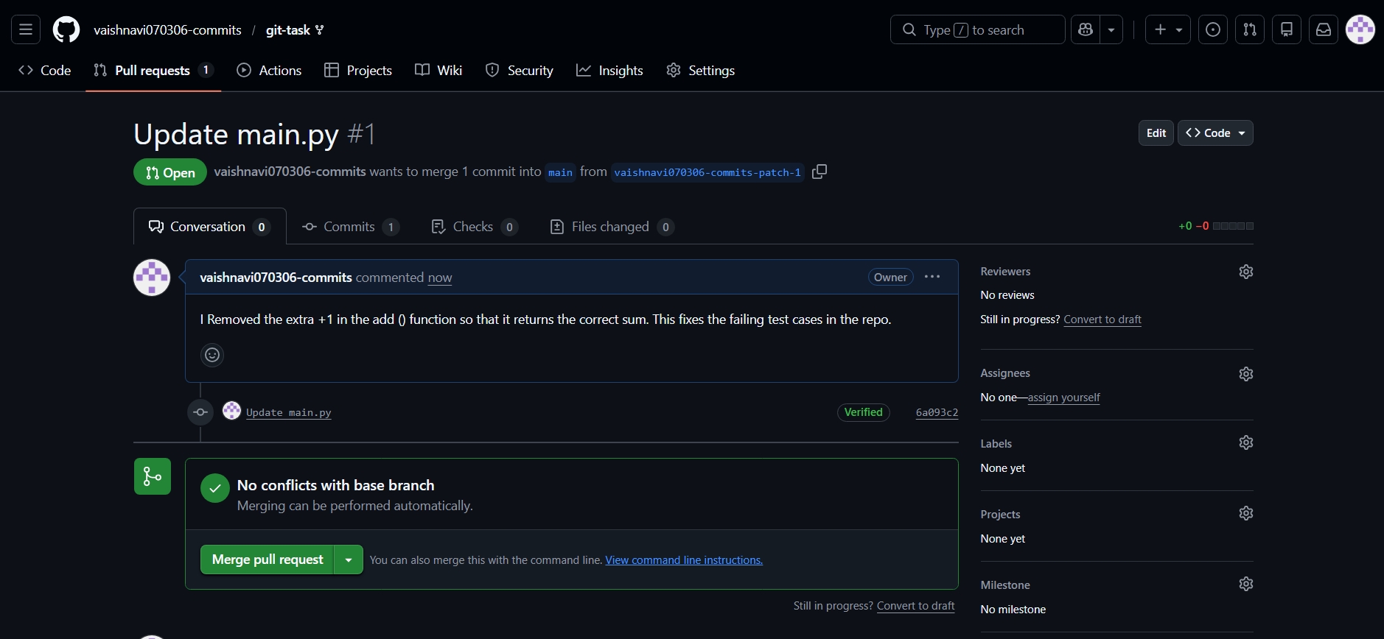Switch to the Insights tab

pos(609,70)
